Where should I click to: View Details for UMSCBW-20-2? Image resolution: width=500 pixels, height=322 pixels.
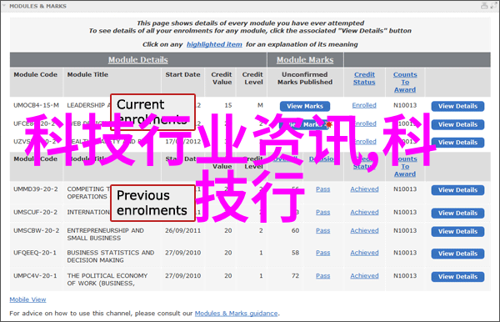pyautogui.click(x=457, y=232)
